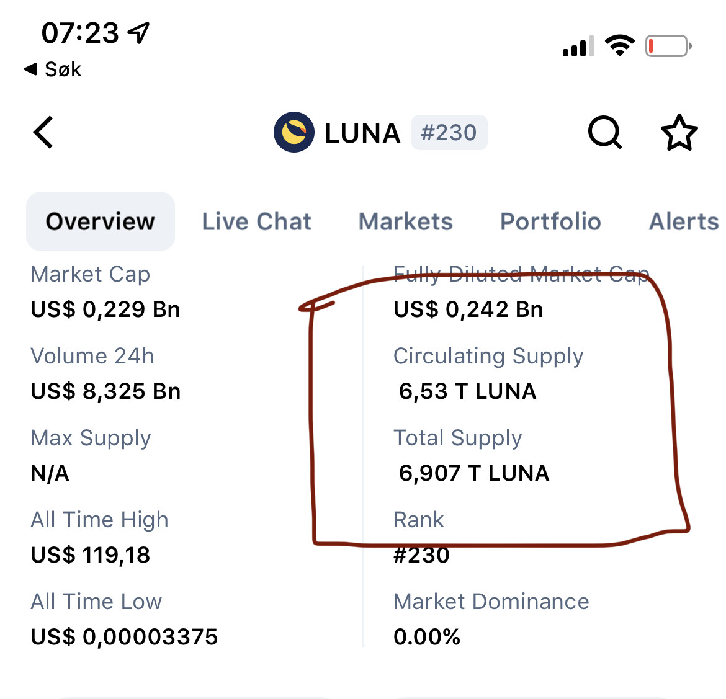
Task: Tap the Market Dominance label
Action: pyautogui.click(x=491, y=602)
